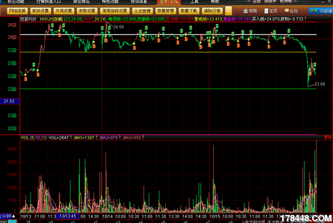Click 数据下载 data download
This screenshot has width=333, height=223.
188,10
